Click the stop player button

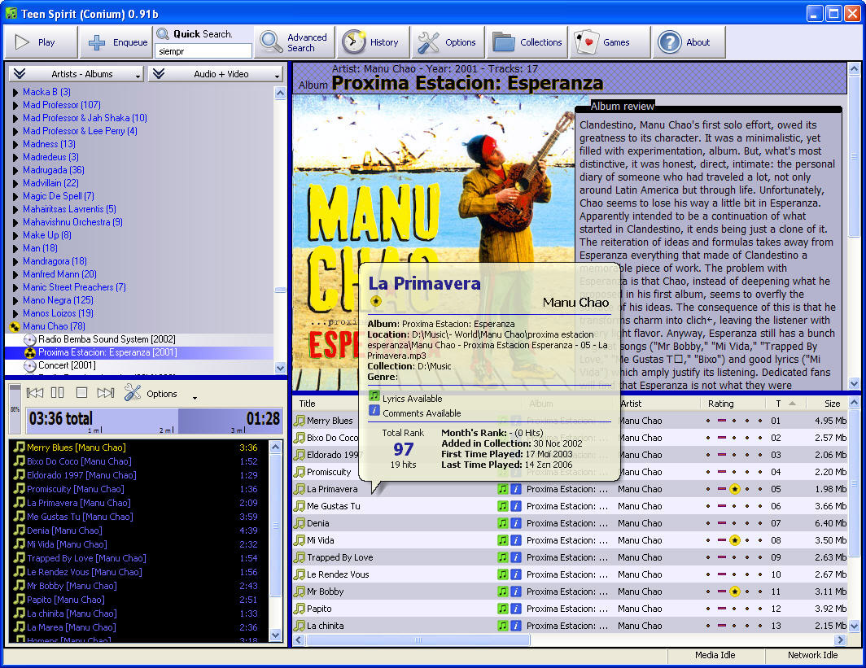pyautogui.click(x=81, y=393)
